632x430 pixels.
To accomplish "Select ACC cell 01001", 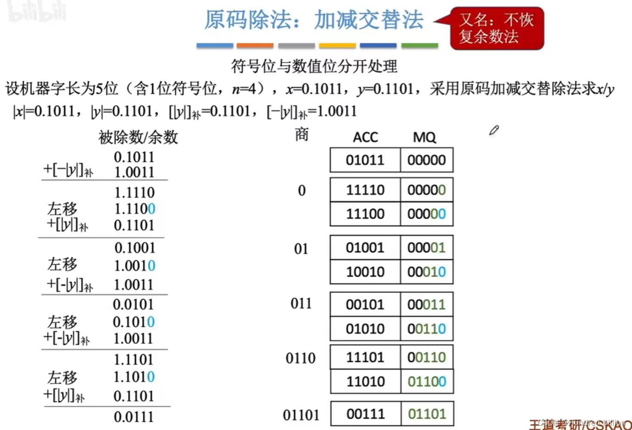I will coord(365,247).
